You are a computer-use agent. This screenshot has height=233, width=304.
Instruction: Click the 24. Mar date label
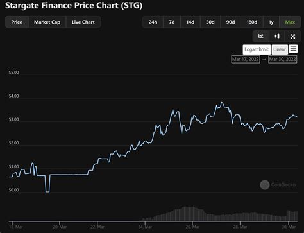click(145, 227)
